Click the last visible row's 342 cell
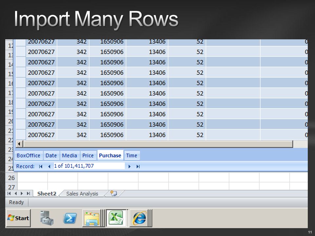Viewport: 315px width, 236px height. [x=73, y=135]
